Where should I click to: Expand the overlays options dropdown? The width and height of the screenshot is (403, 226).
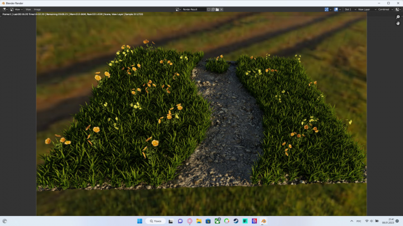pos(340,9)
